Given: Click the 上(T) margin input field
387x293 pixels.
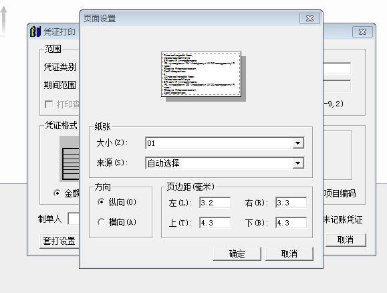Looking at the screenshot, I should tap(215, 223).
